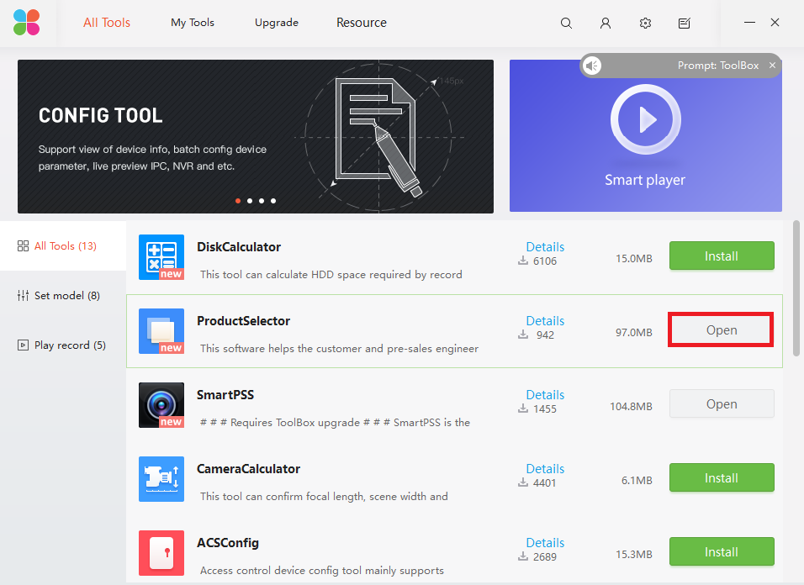
Task: Click the tool list vertical scrollbar
Action: [x=796, y=288]
